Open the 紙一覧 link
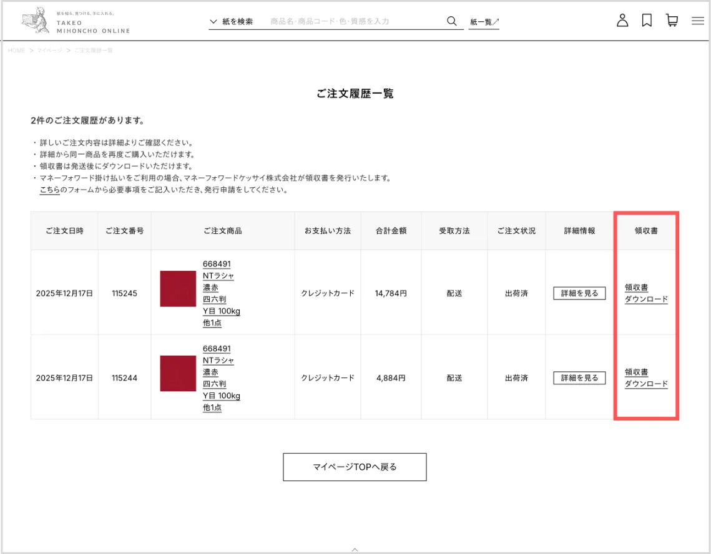The width and height of the screenshot is (711, 554). (484, 22)
